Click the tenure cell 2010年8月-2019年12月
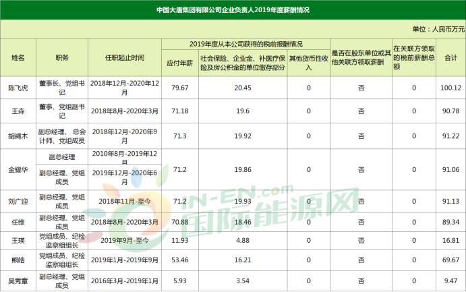Screen dimensions: 466x292 125,157
